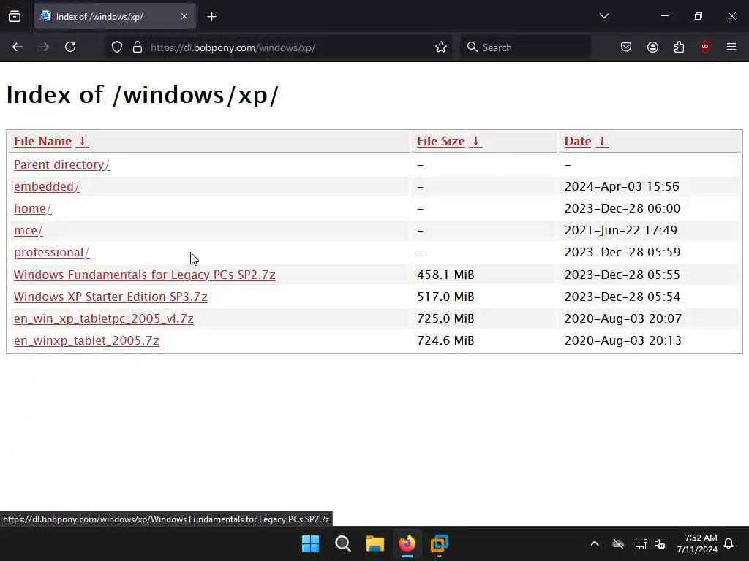Click the Date descending arrow
Image resolution: width=749 pixels, height=561 pixels.
(x=602, y=141)
